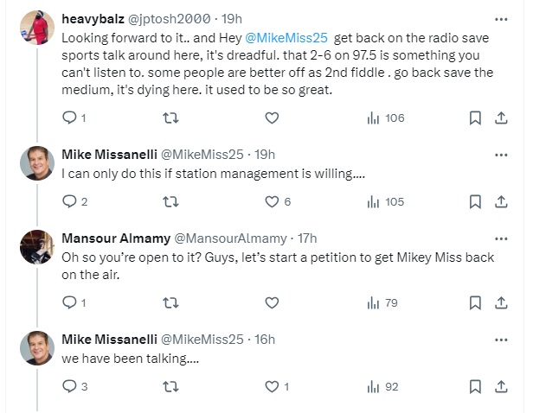Open more options on Mansour Almamy's tweet
533x413 pixels.
[x=500, y=238]
